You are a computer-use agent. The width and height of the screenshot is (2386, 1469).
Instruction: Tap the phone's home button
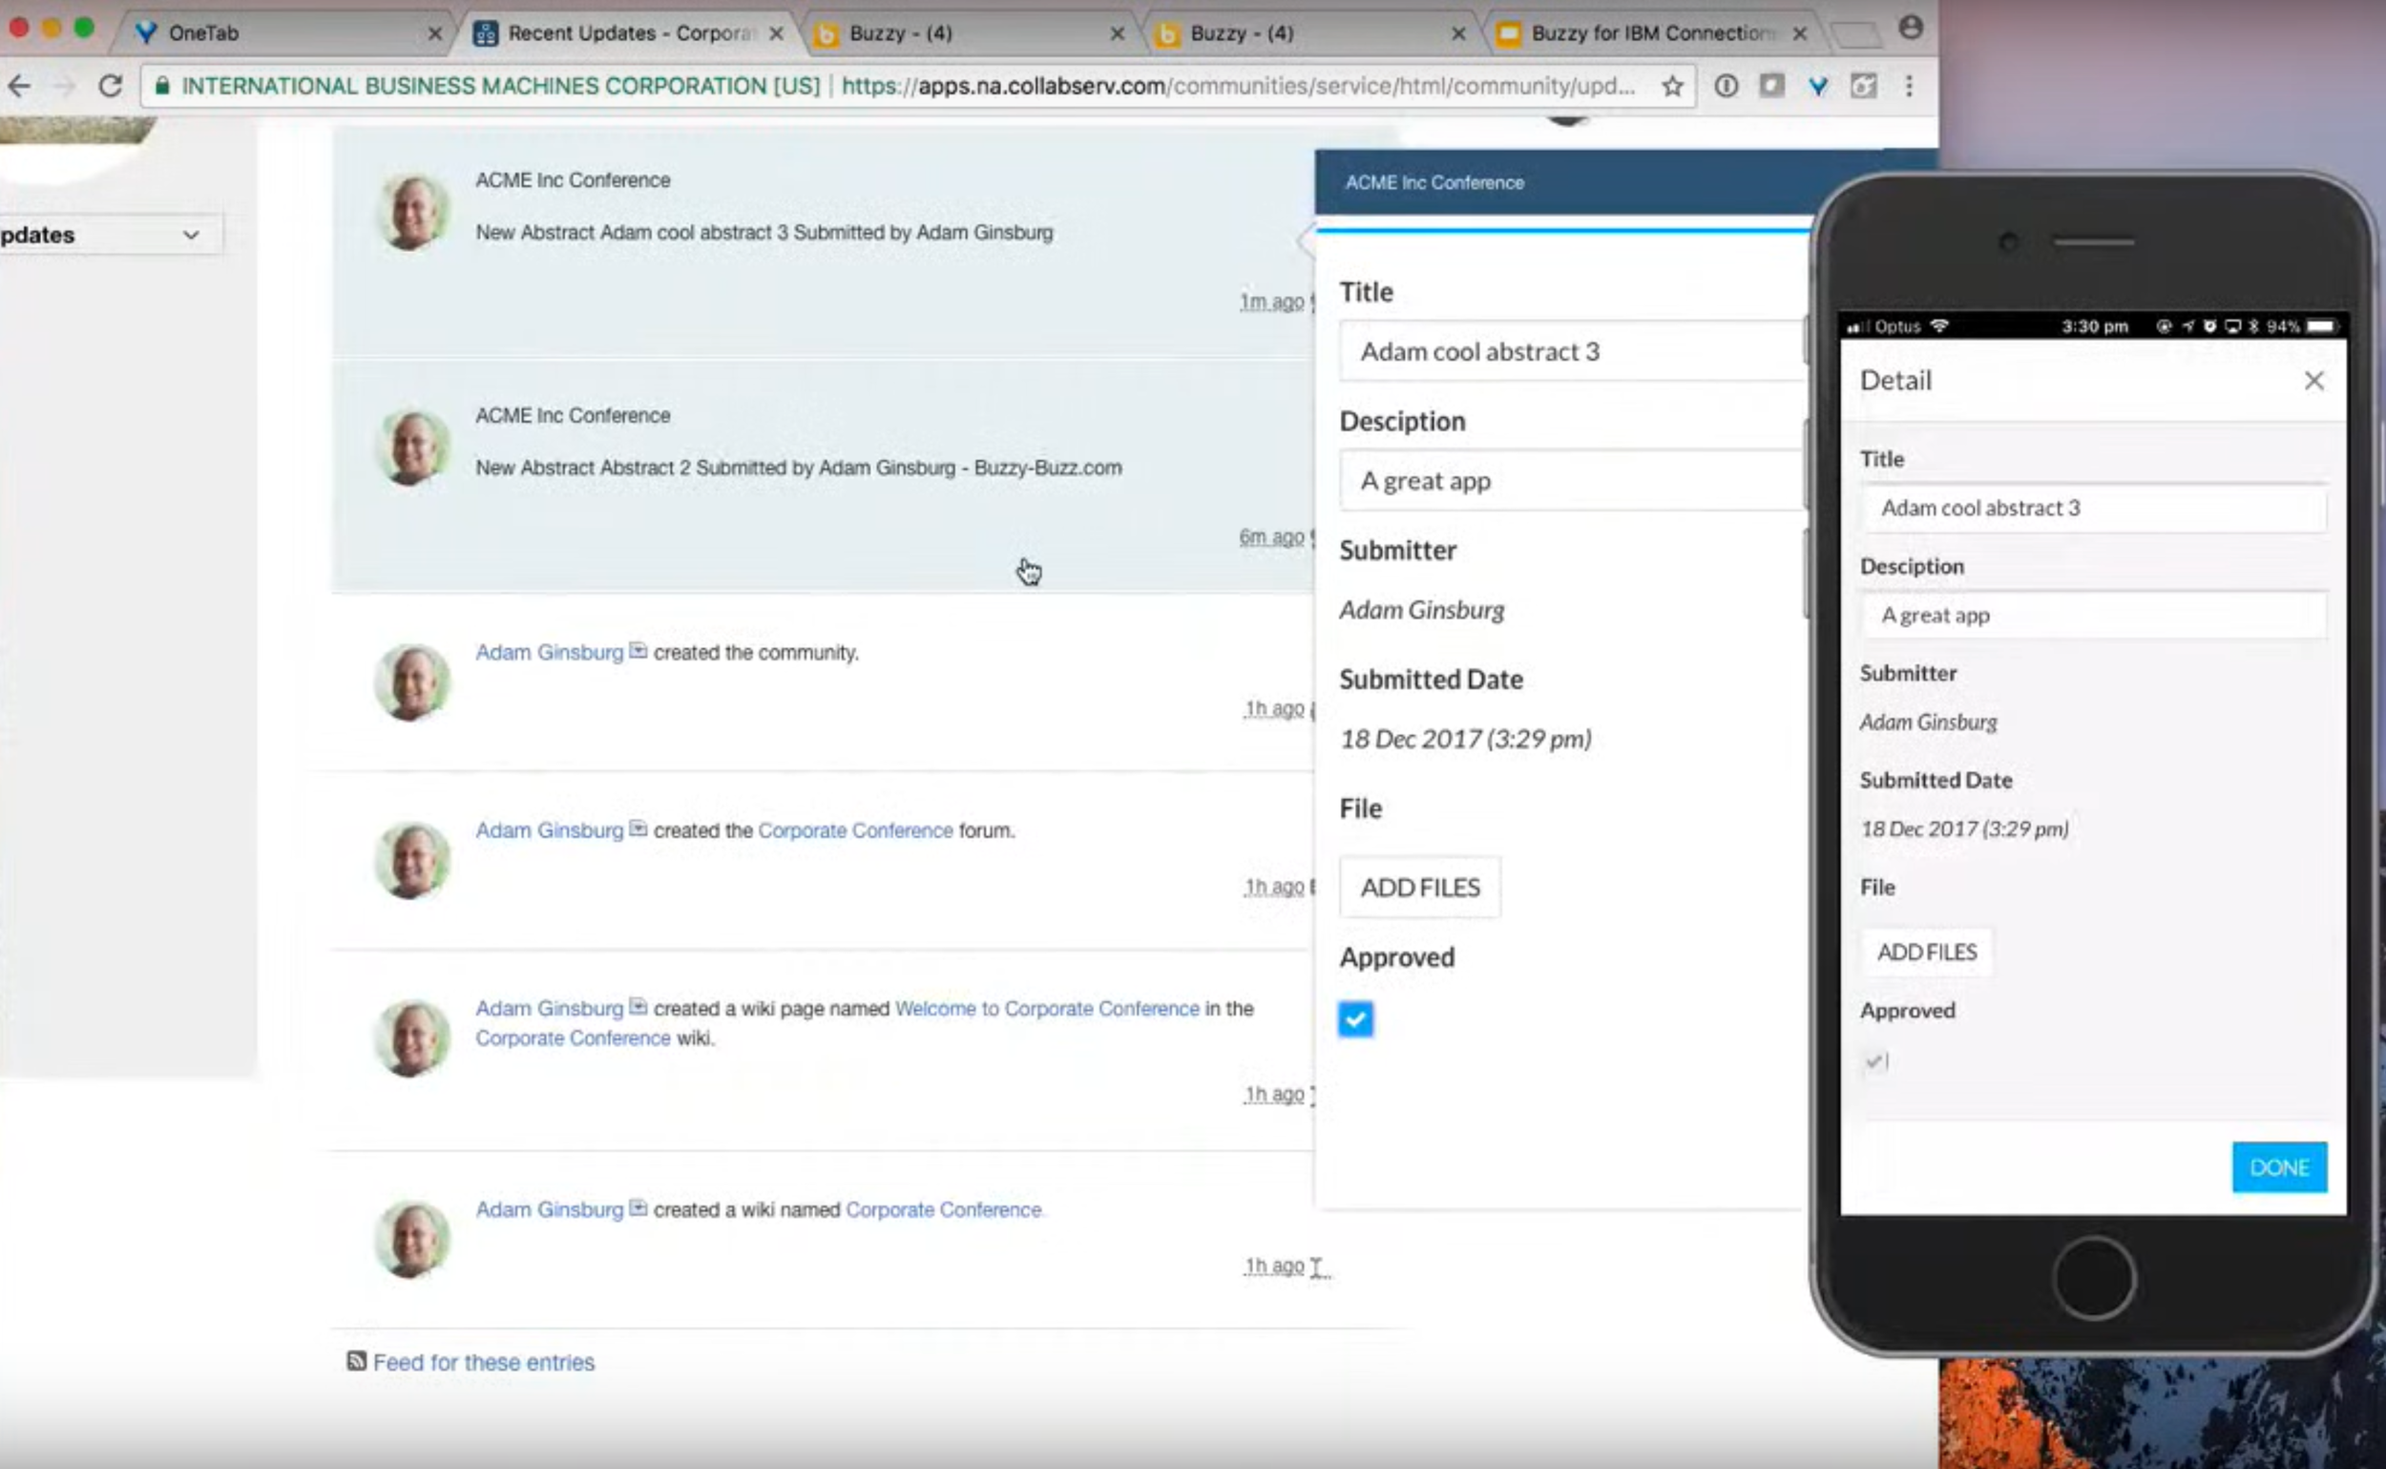(2094, 1277)
